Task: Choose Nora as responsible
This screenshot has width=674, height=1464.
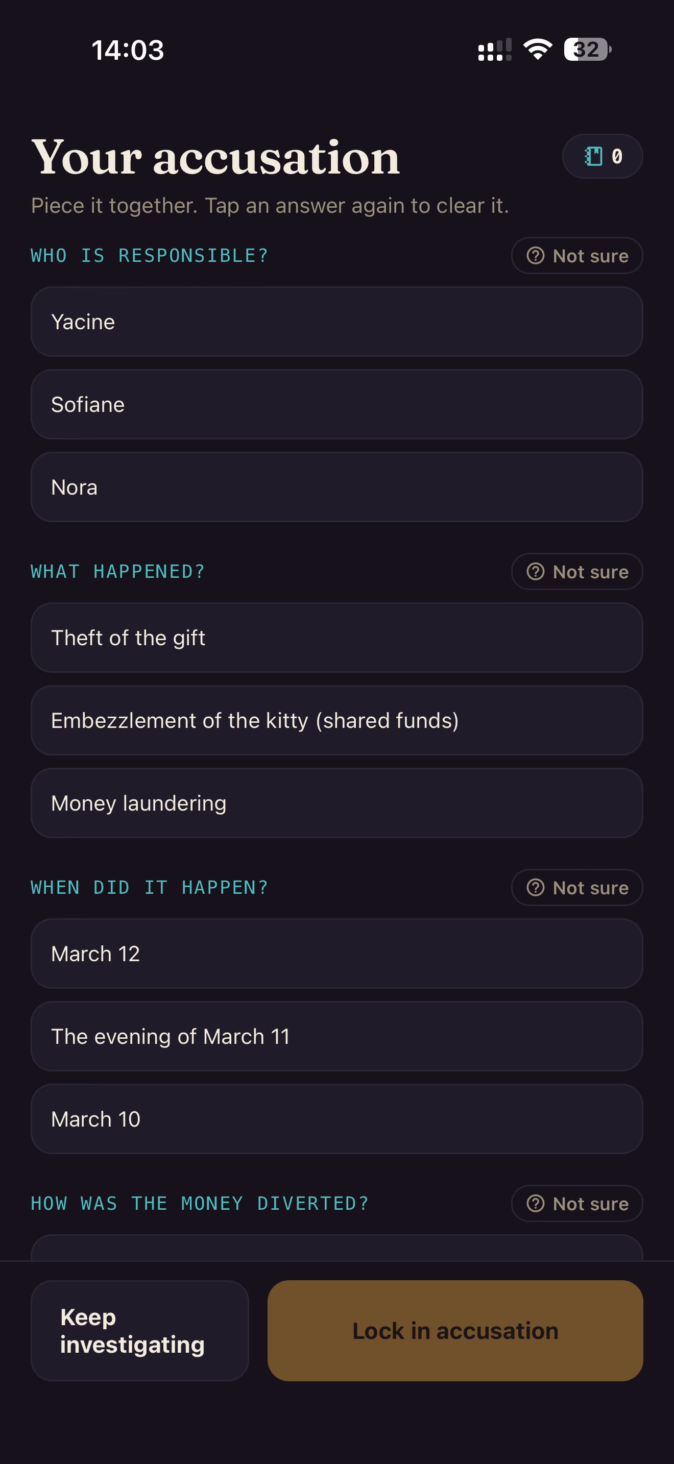Action: pos(337,487)
